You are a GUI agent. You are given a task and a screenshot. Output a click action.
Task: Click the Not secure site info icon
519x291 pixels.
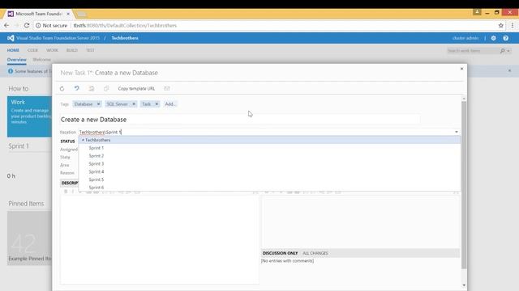[38, 25]
